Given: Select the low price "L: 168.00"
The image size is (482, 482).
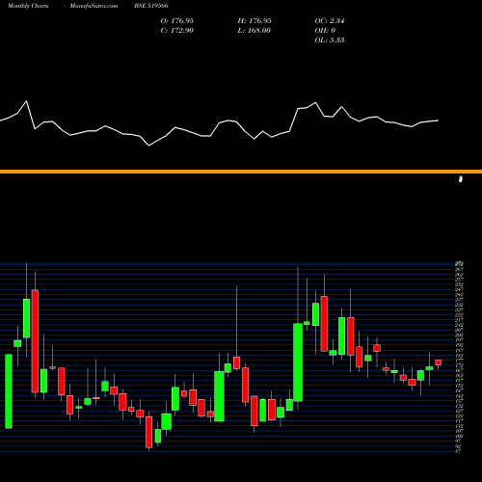Looking at the screenshot, I should pos(254,31).
